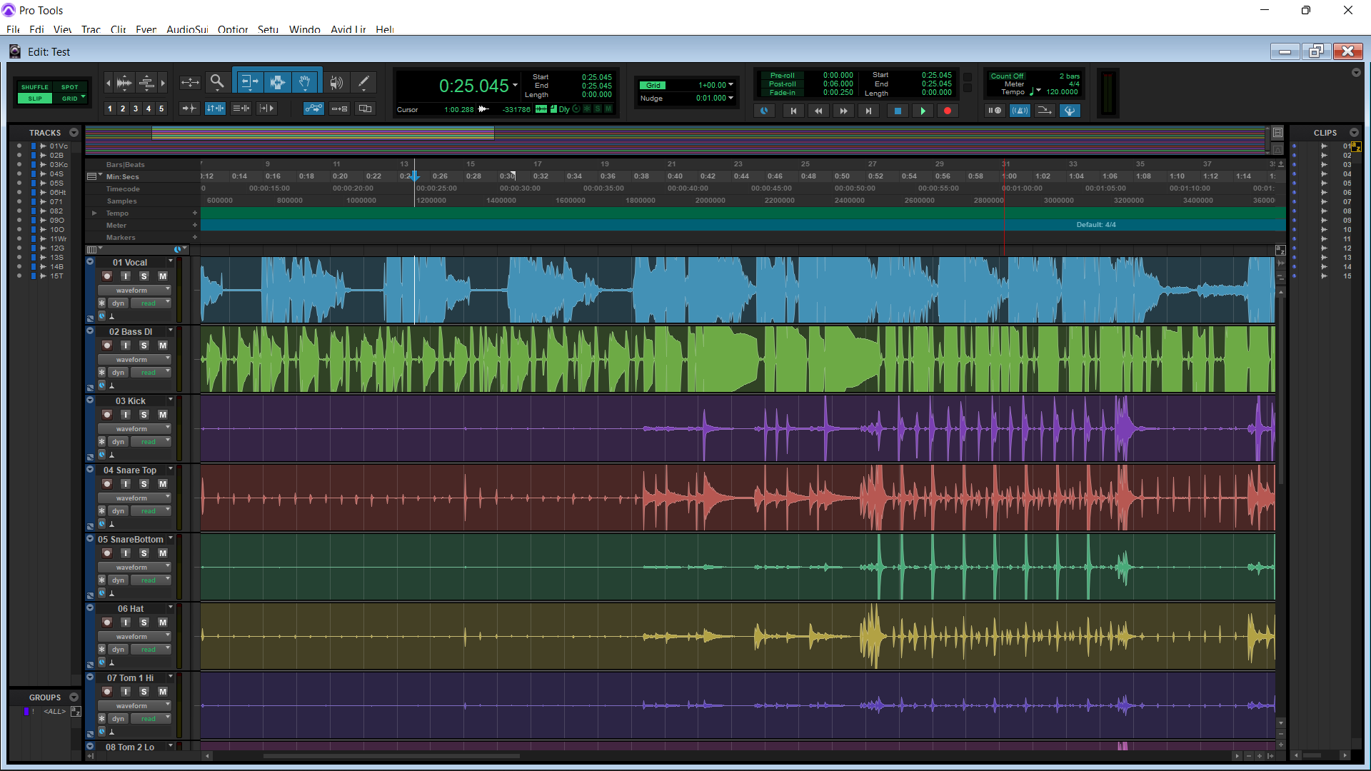
Task: Click the Pre-roll enable button
Action: (x=782, y=76)
